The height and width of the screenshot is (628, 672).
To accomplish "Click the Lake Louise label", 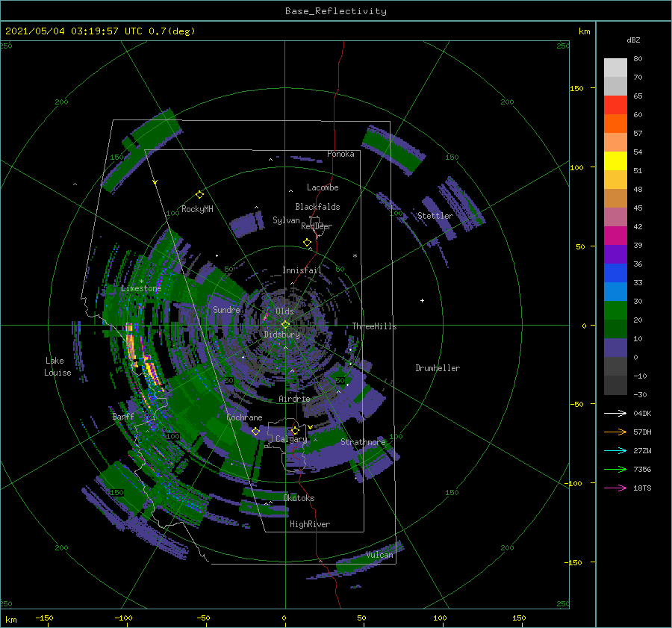I will click(x=57, y=367).
